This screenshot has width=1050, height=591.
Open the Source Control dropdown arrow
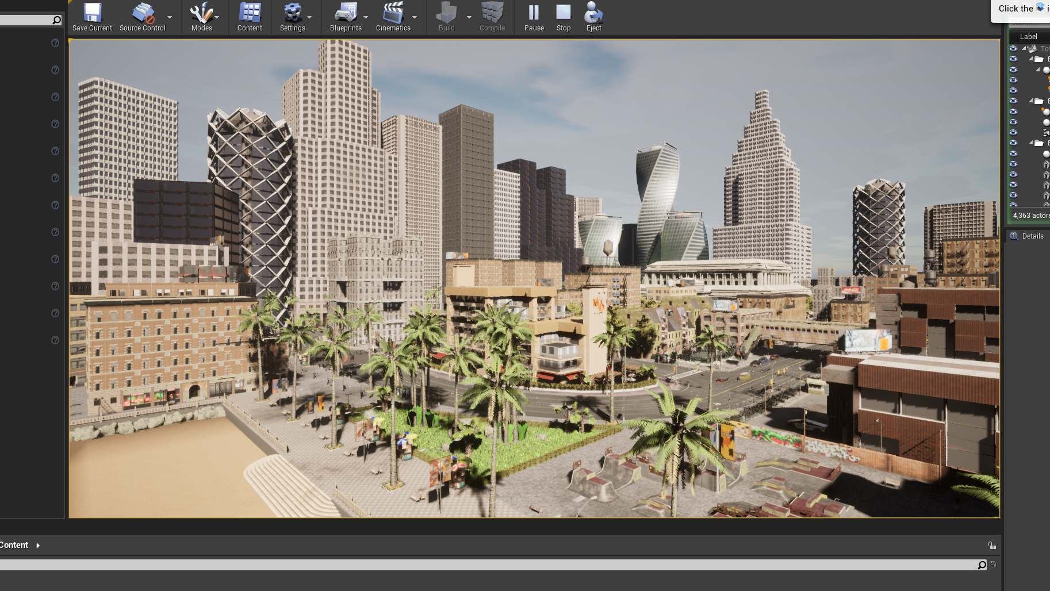tap(170, 17)
